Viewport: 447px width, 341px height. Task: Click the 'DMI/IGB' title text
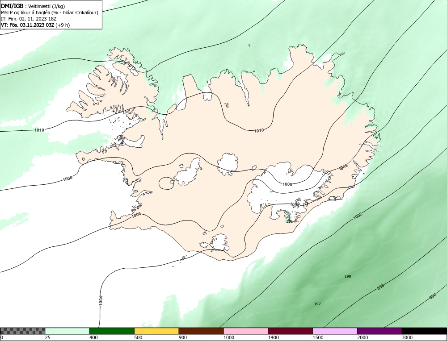tap(12, 6)
